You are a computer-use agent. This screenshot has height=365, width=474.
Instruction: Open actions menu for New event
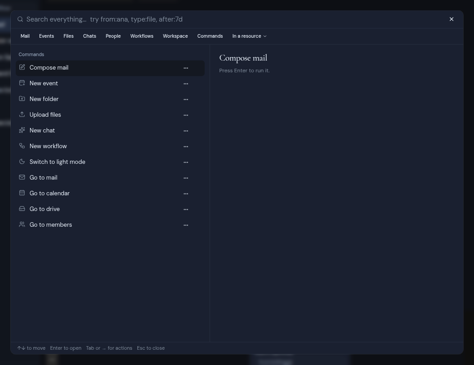pos(186,84)
